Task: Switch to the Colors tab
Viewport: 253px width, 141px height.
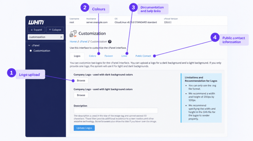Action: click(x=92, y=56)
